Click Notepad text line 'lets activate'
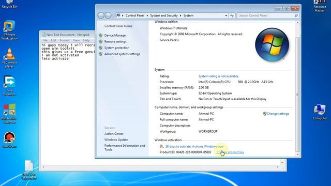 click(55, 58)
